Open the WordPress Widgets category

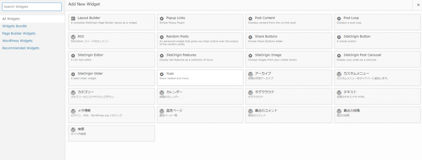[x=17, y=41]
